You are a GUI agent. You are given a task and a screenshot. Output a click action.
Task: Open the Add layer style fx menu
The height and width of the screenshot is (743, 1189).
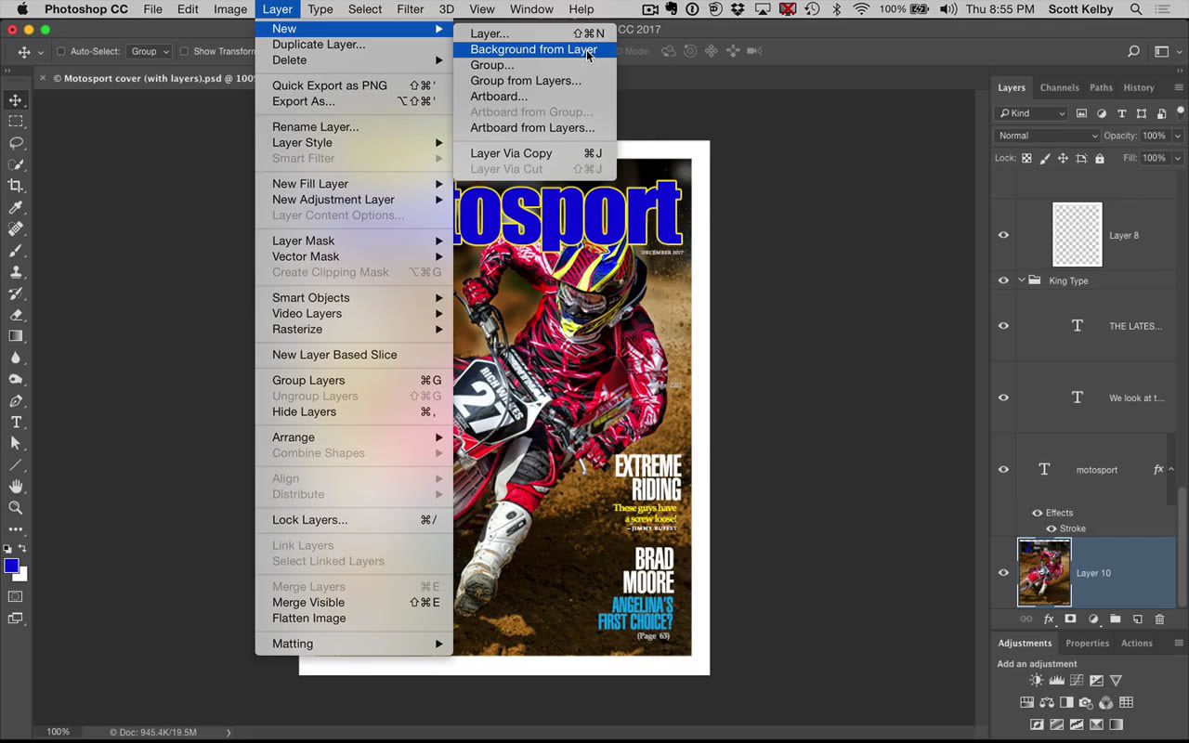click(x=1048, y=619)
